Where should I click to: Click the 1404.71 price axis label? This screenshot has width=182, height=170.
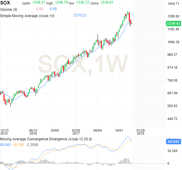(173, 4)
